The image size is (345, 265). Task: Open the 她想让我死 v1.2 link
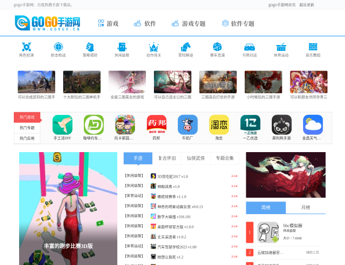click(x=170, y=257)
